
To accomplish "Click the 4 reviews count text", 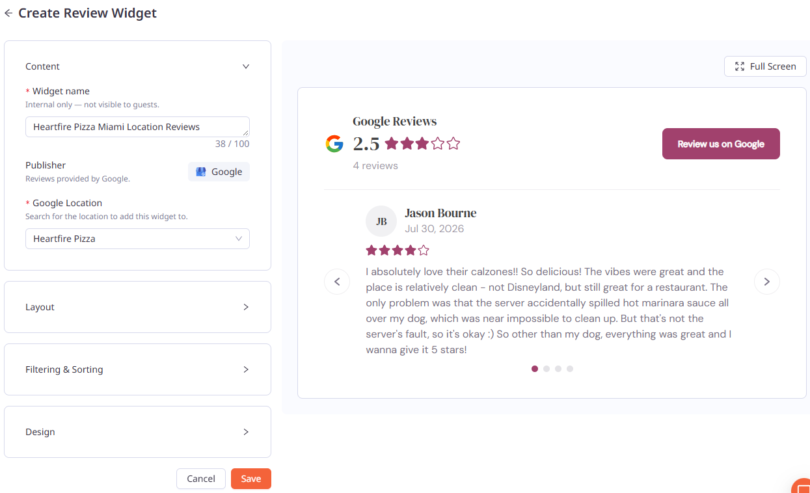I will [x=375, y=166].
